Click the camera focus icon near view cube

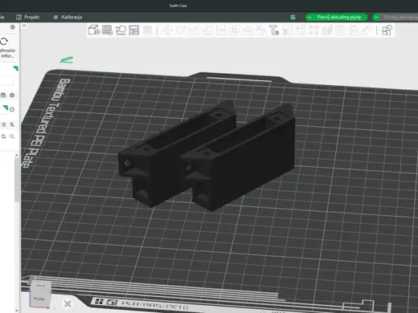[x=68, y=303]
